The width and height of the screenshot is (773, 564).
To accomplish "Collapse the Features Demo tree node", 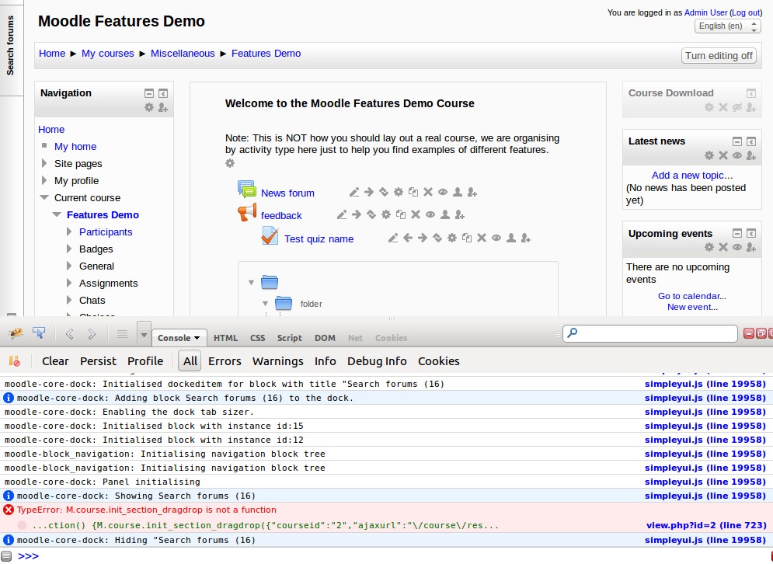I will tap(57, 214).
